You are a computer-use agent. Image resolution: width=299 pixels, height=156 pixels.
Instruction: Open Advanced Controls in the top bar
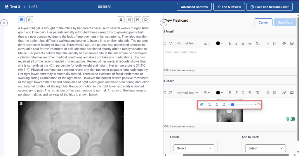coord(194,7)
